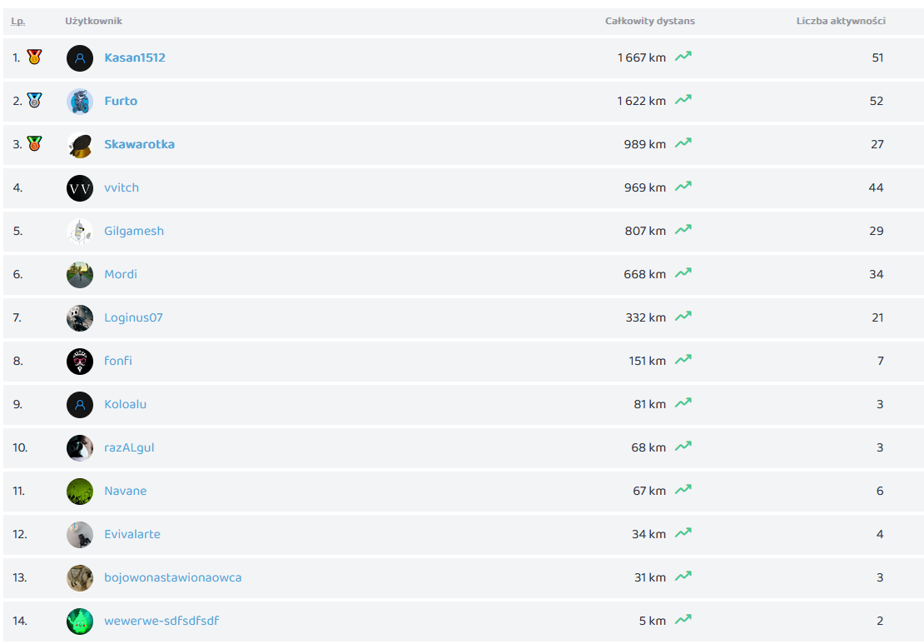Sort by the Całkowity dystans column header

[649, 21]
